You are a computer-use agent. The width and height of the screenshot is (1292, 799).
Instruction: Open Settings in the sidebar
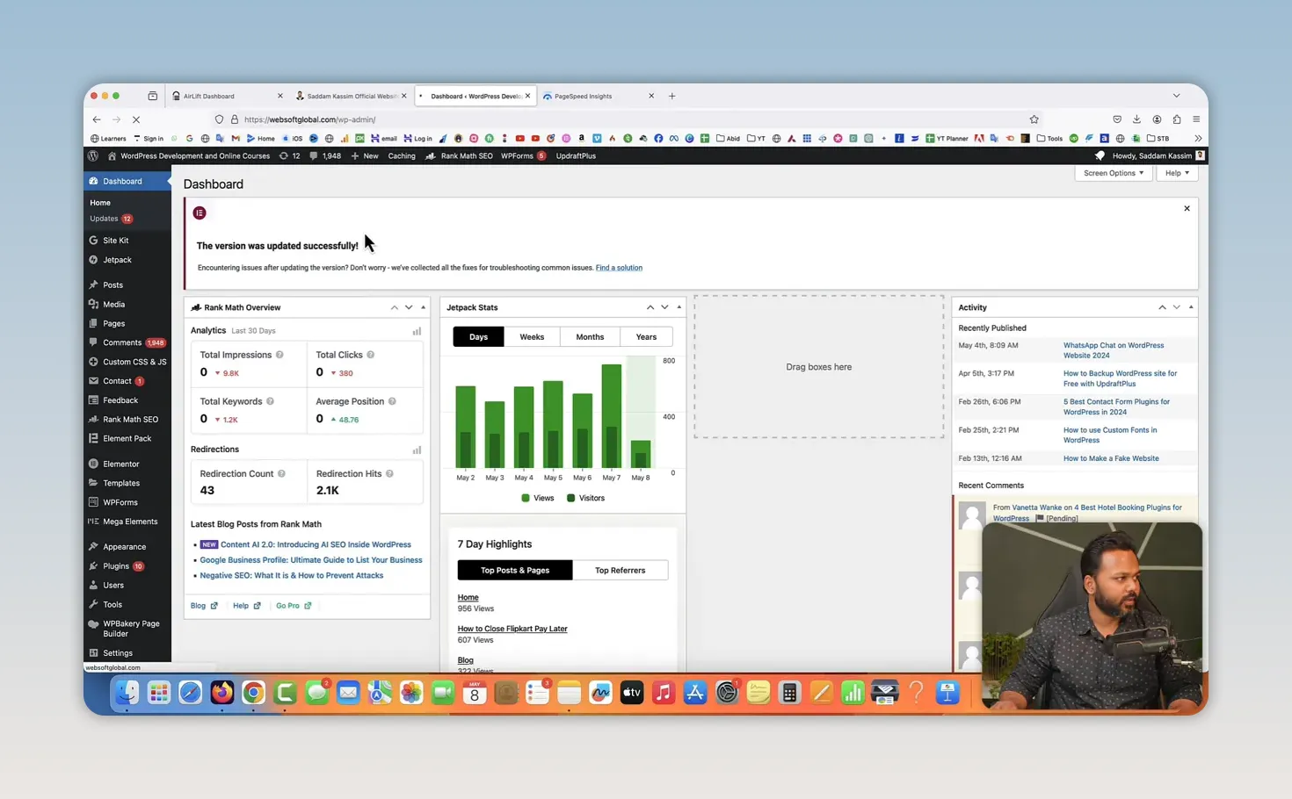coord(118,653)
